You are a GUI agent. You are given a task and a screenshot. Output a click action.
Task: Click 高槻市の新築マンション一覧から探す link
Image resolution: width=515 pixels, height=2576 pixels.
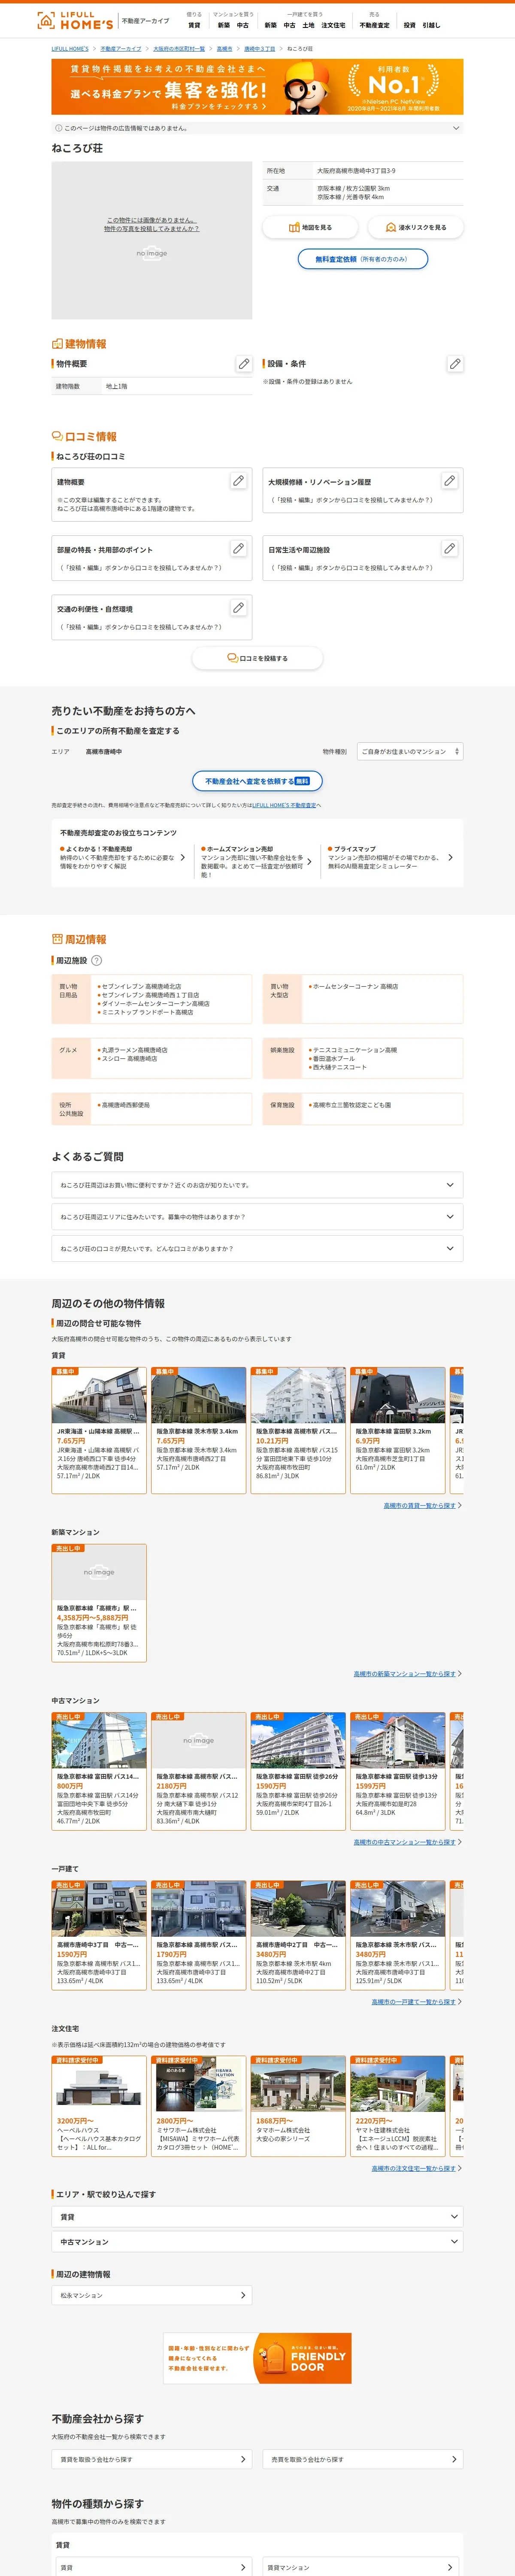tap(405, 1673)
